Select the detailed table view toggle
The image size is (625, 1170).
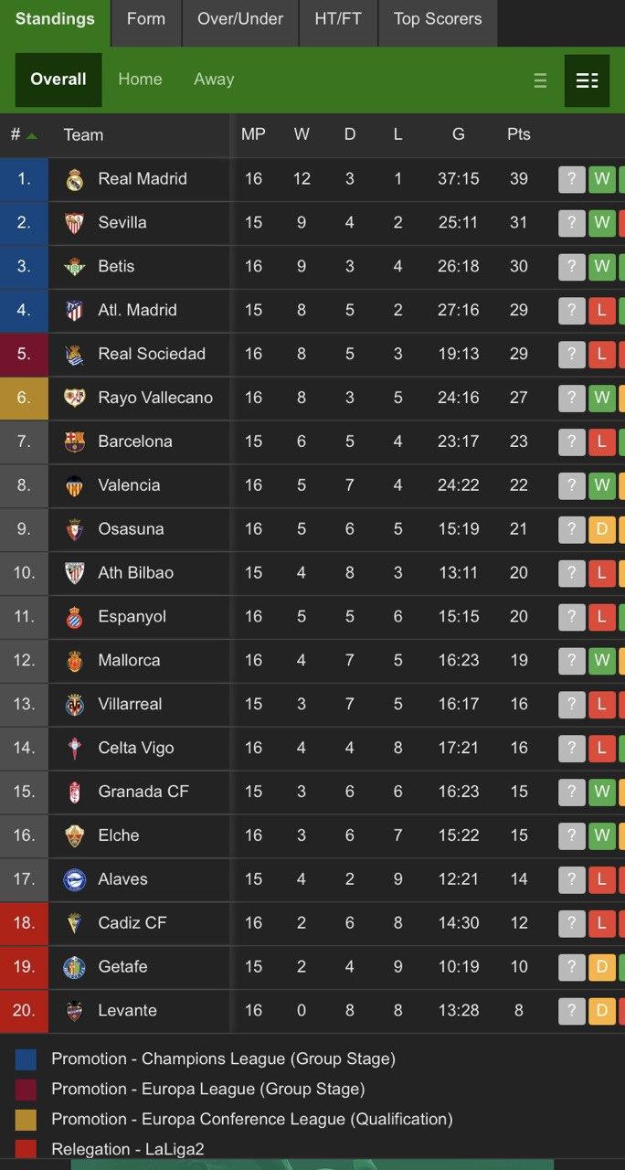(587, 80)
